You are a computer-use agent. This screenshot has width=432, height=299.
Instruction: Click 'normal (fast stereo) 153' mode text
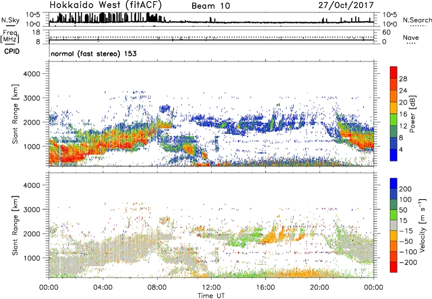pyautogui.click(x=93, y=53)
